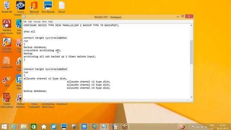Click the horizontal scrollbar left arrow

point(24,100)
